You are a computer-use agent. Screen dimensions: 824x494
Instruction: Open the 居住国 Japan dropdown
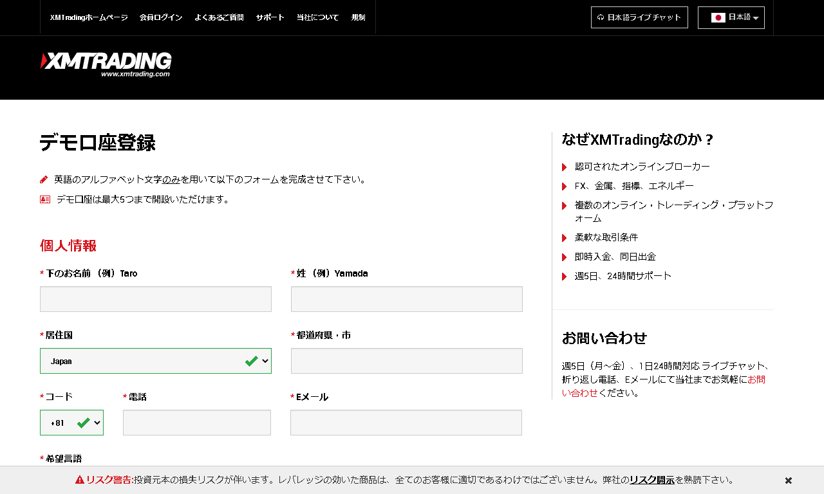pyautogui.click(x=156, y=361)
